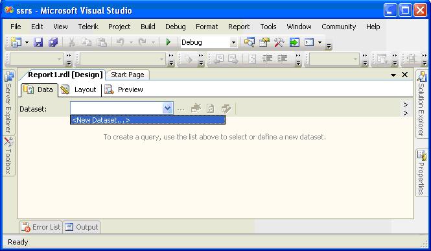Open Window menu

coord(299,27)
